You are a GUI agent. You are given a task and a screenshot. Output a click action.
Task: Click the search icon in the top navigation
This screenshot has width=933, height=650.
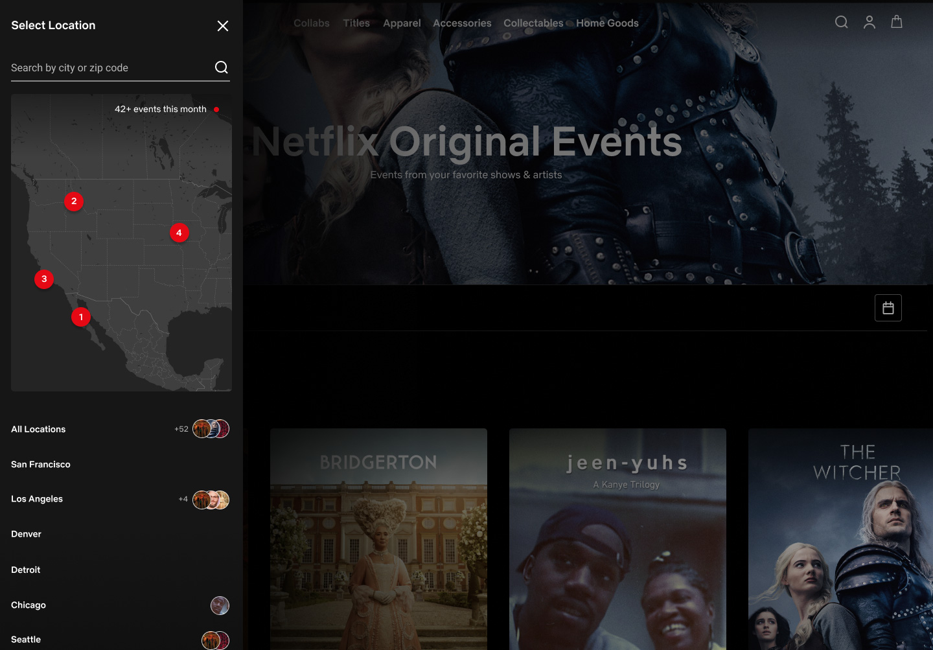[841, 21]
